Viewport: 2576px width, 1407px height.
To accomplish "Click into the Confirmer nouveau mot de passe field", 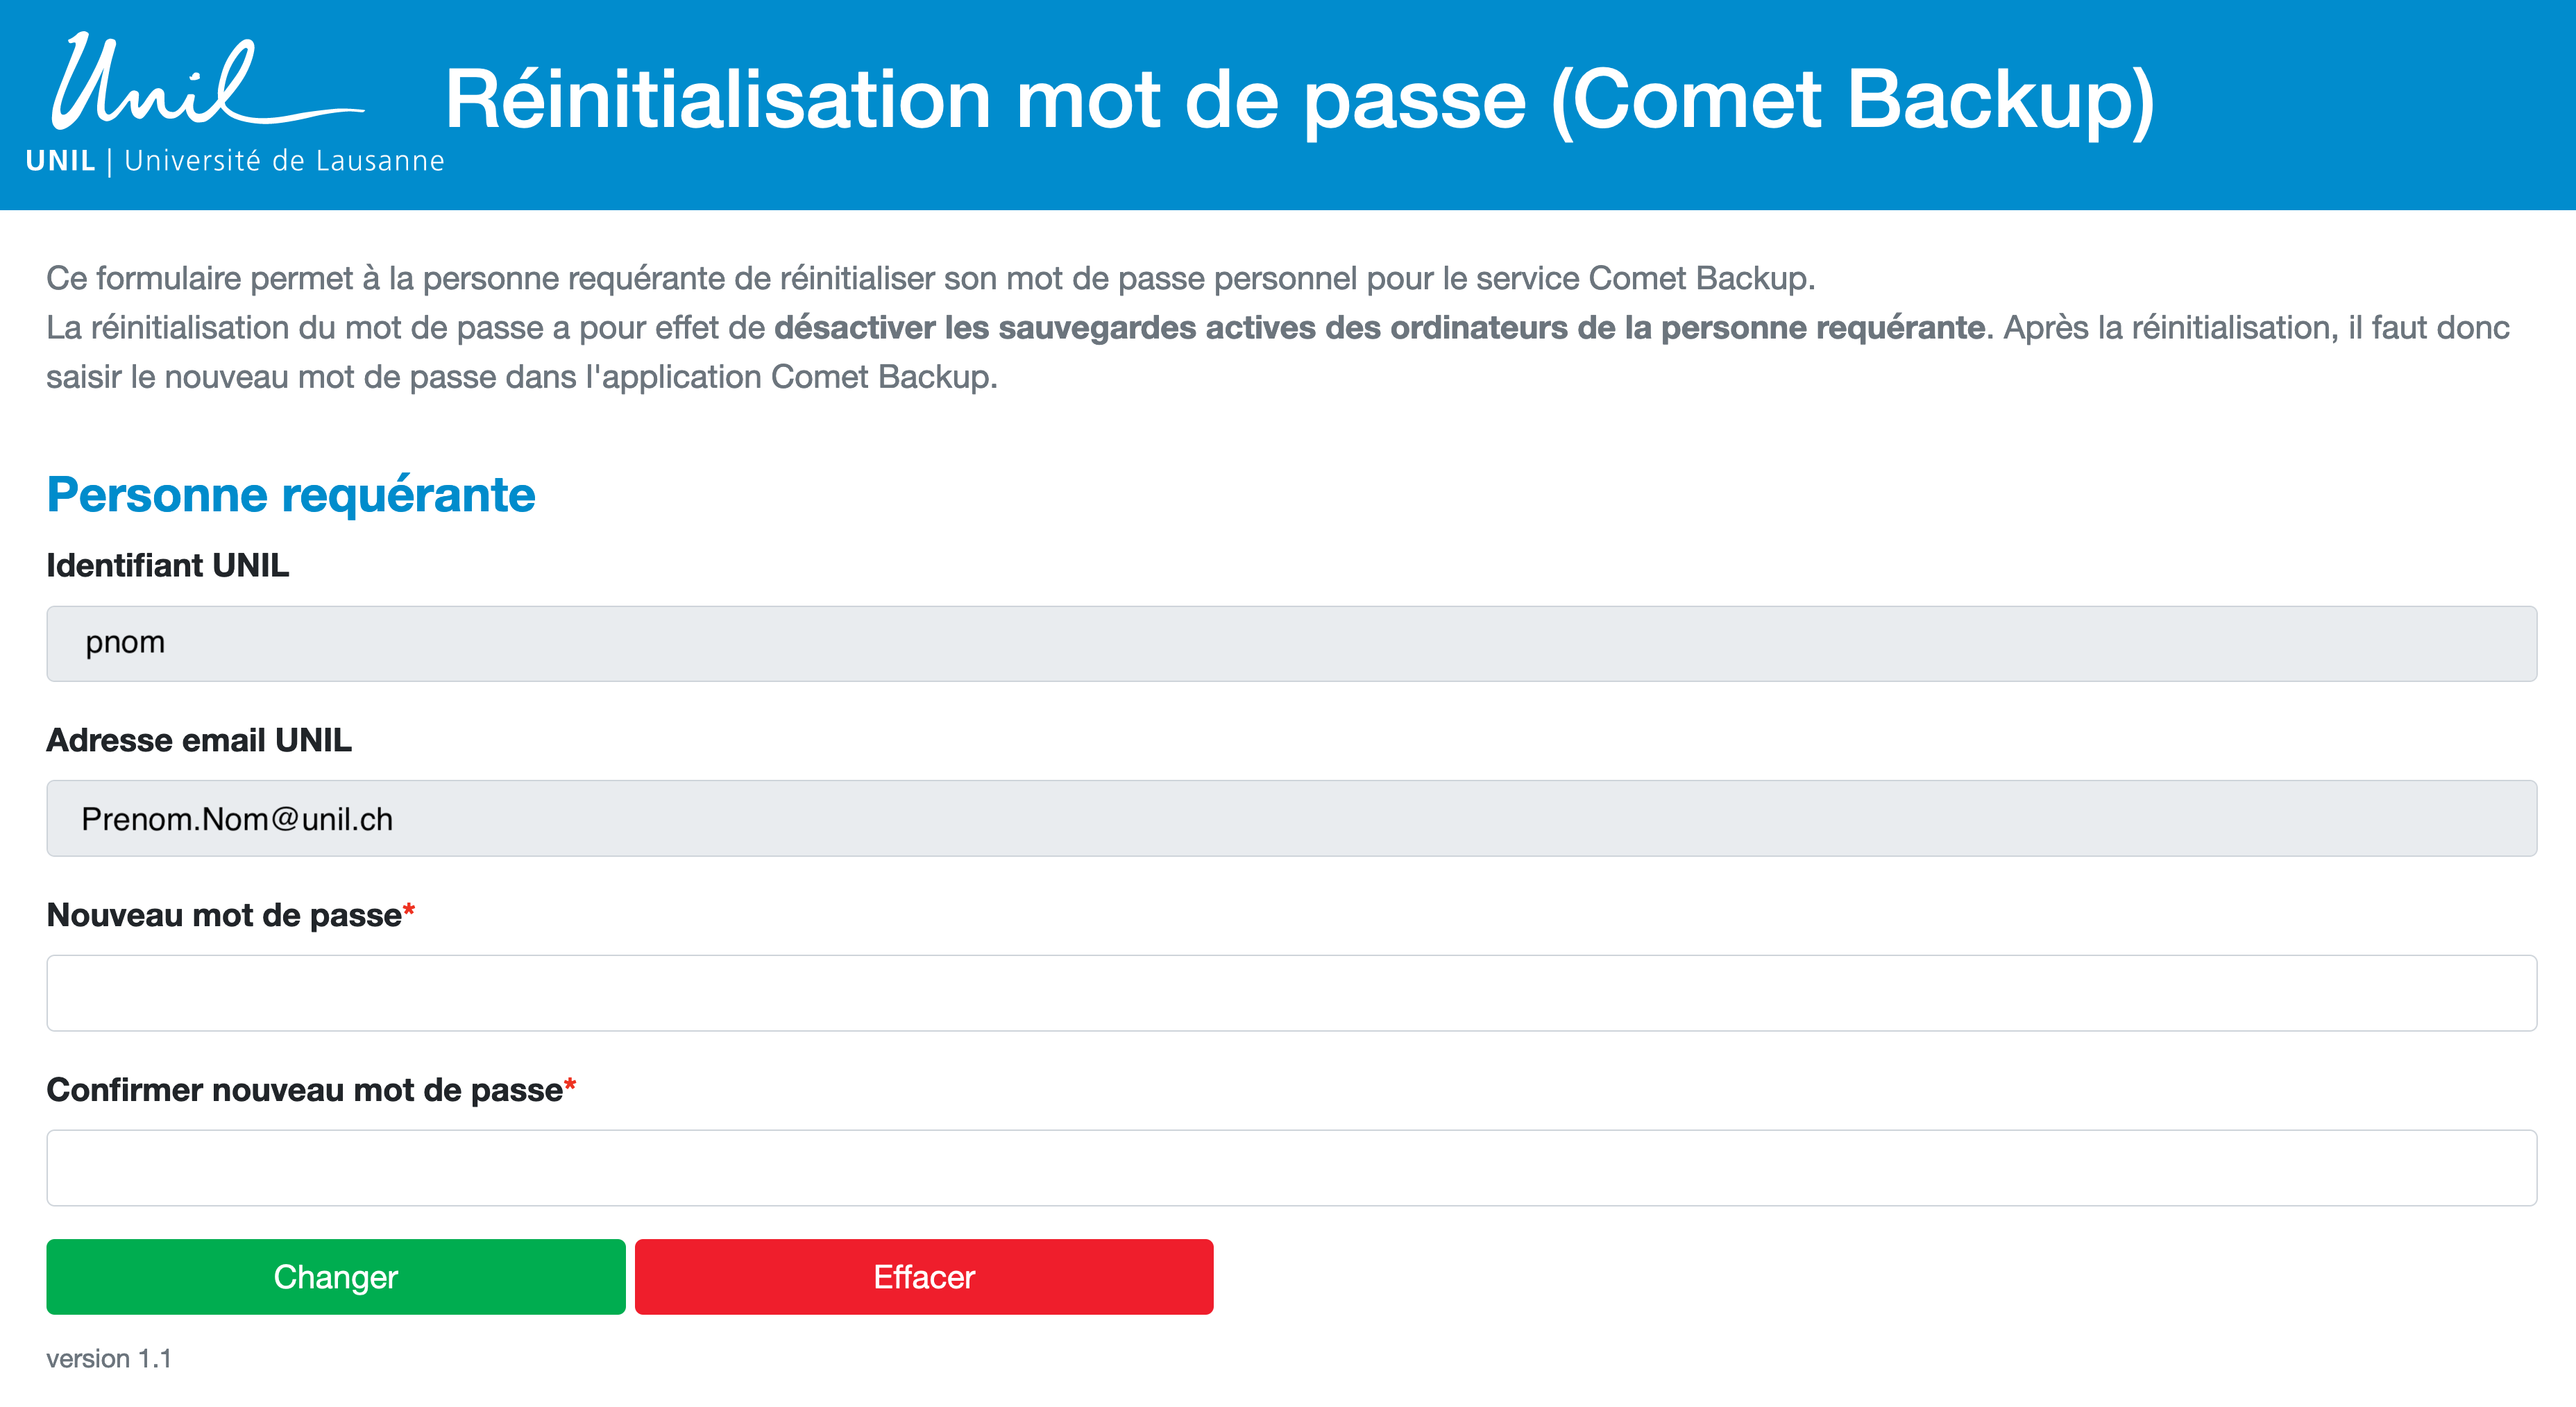I will click(x=1290, y=1167).
